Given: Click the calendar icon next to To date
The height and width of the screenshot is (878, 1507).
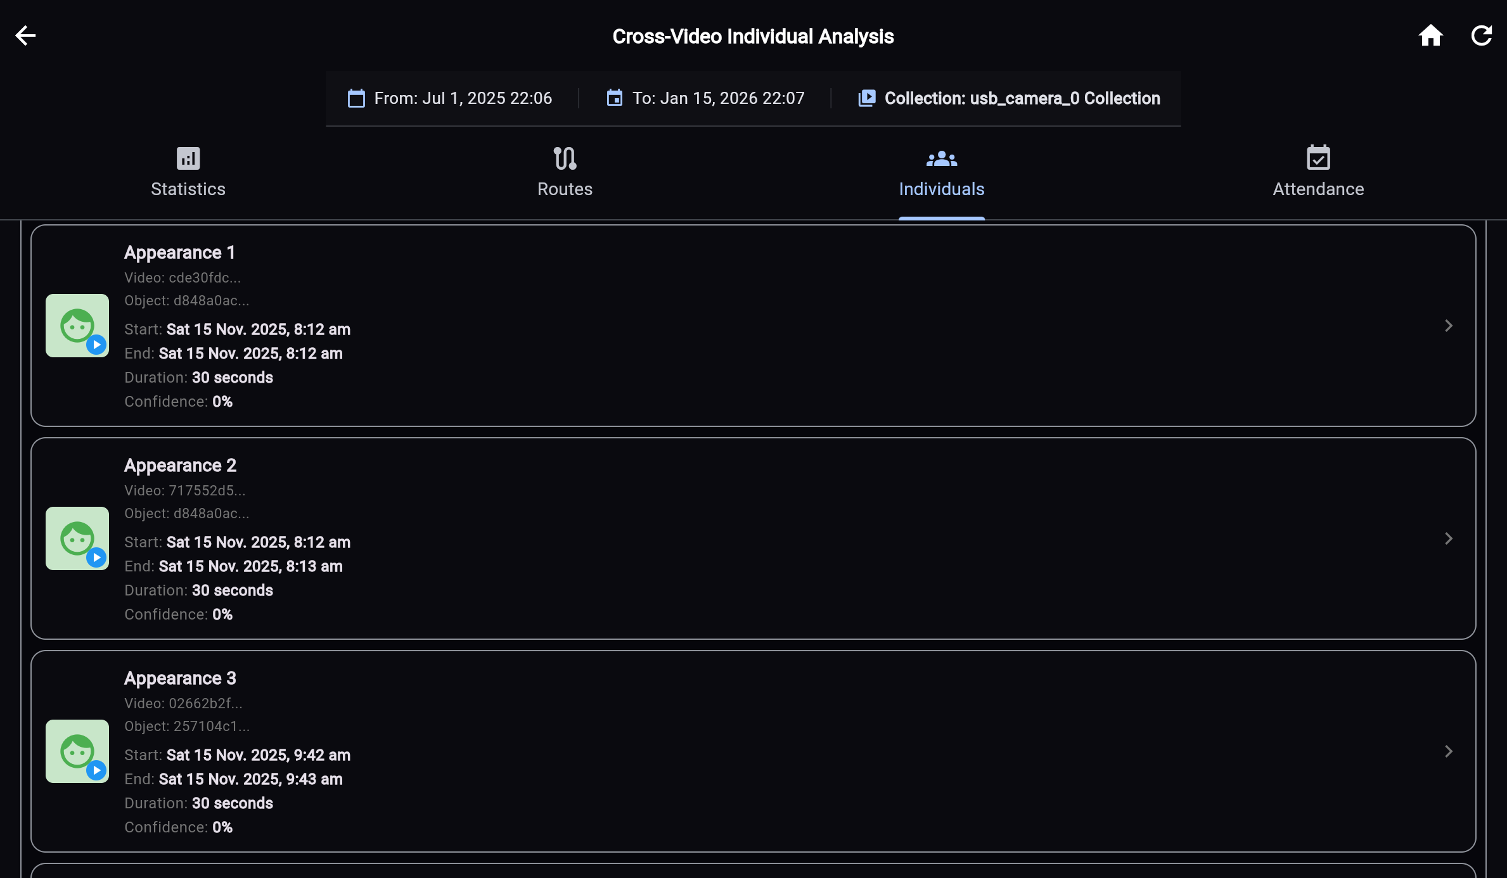Looking at the screenshot, I should click(x=613, y=98).
